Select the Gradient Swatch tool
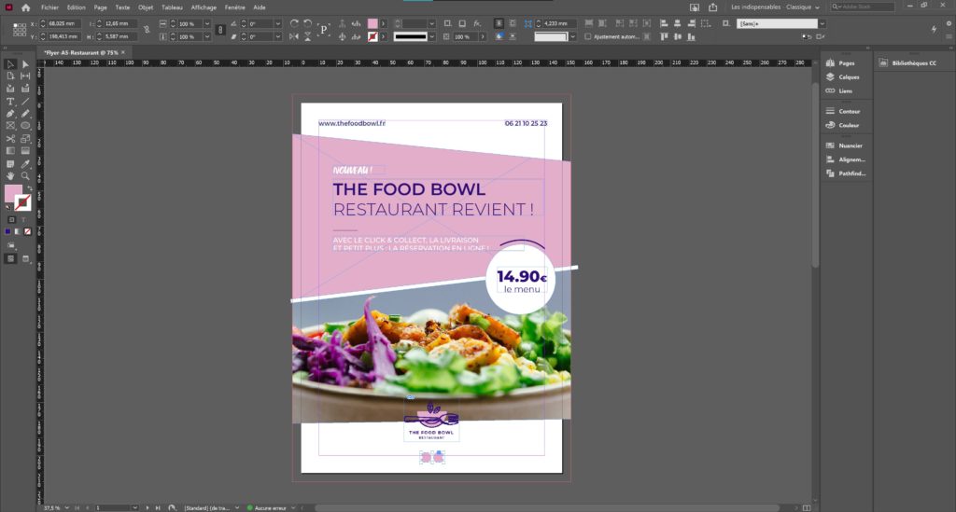Image resolution: width=956 pixels, height=512 pixels. pos(10,150)
